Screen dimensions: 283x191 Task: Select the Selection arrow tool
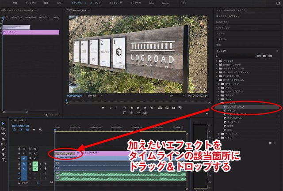click(x=3, y=124)
